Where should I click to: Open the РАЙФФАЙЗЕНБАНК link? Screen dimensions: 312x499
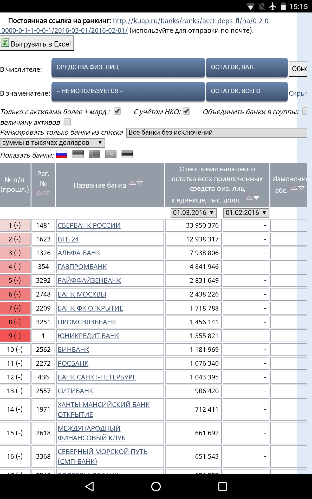[89, 280]
